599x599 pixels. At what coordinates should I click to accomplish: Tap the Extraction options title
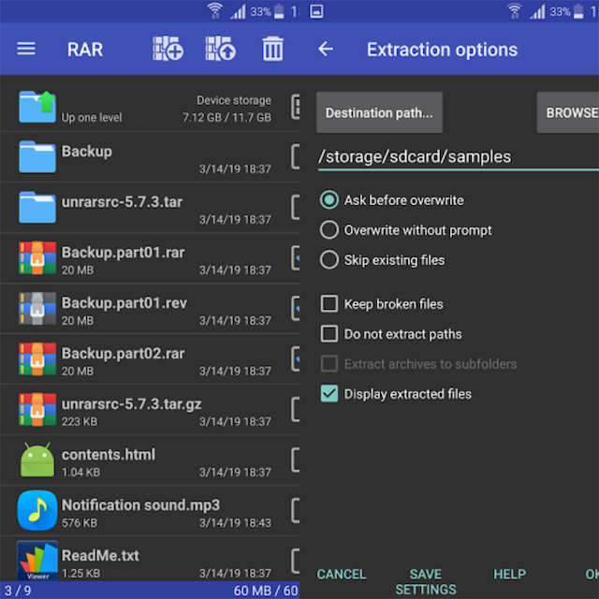point(443,50)
